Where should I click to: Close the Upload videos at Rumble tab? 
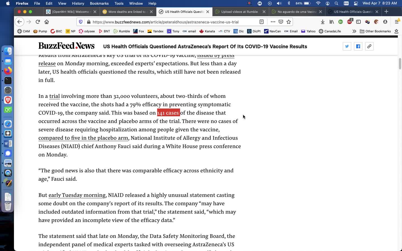[264, 12]
